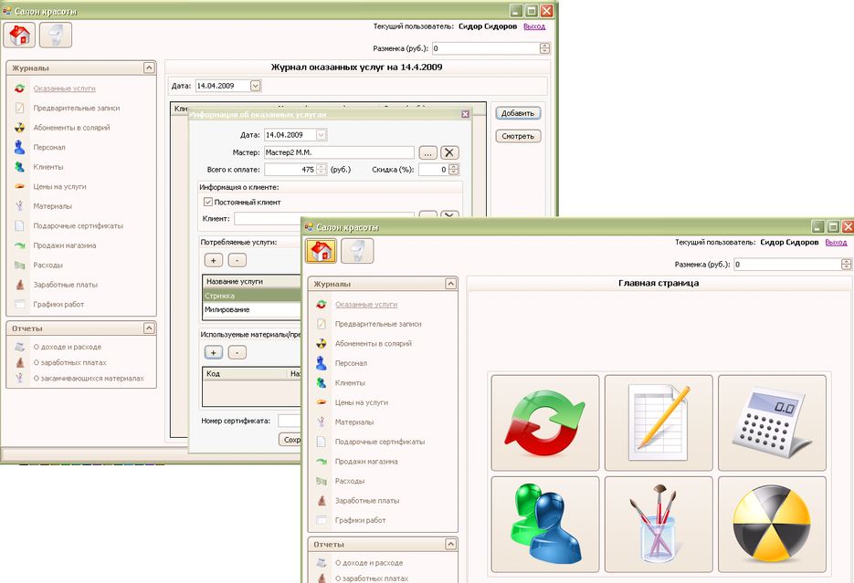Viewport: 854px width, 583px height.
Task: Click the Добавить button
Action: (518, 113)
